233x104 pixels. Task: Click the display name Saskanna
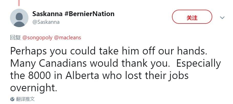pos(47,14)
